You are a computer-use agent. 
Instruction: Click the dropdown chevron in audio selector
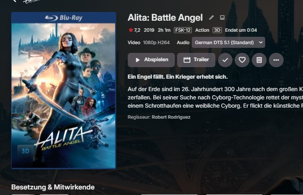tap(261, 42)
